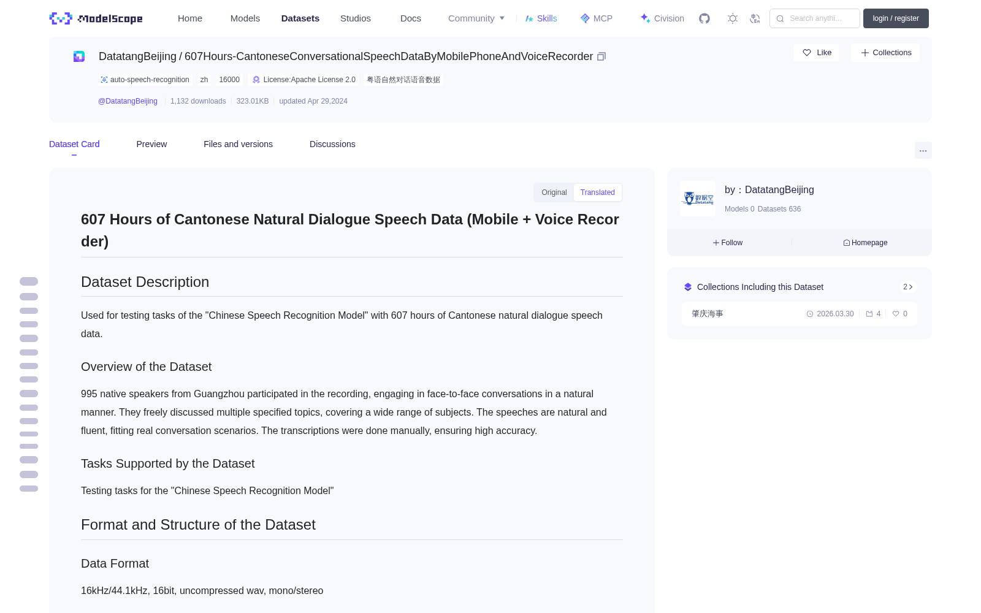Go to Docs in the top navigation

[x=411, y=18]
